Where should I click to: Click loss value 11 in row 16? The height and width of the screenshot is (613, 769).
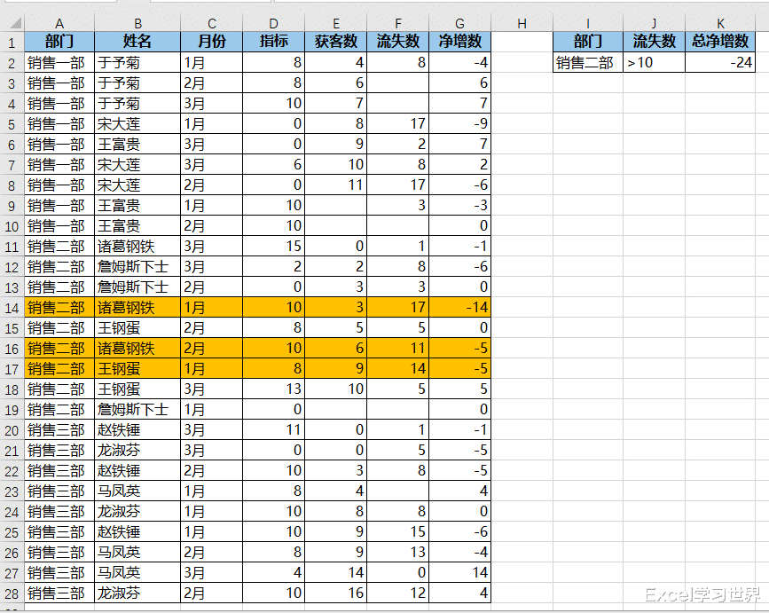[397, 348]
